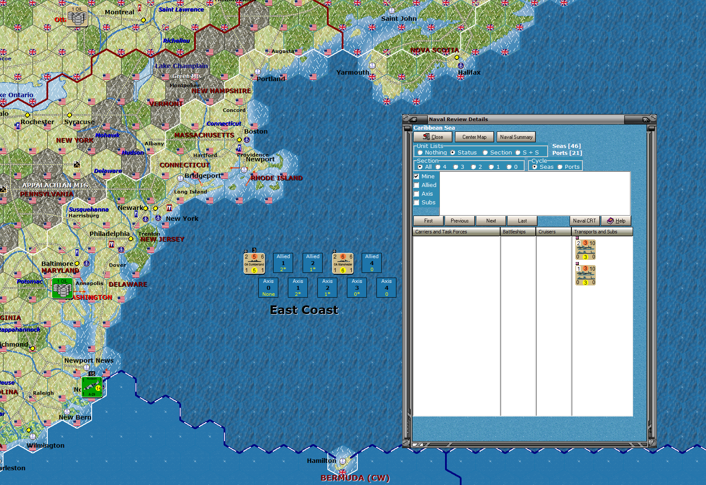This screenshot has width=706, height=485.
Task: Set Cycle to Ports
Action: click(x=568, y=167)
